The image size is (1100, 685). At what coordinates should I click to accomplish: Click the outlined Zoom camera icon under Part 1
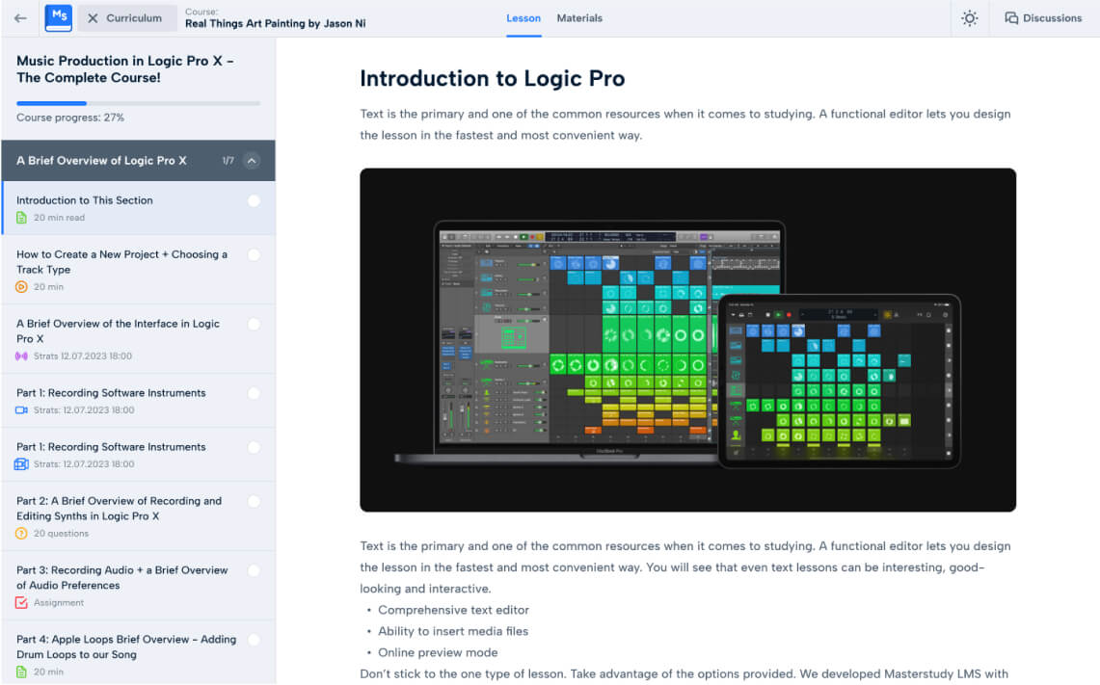[22, 410]
